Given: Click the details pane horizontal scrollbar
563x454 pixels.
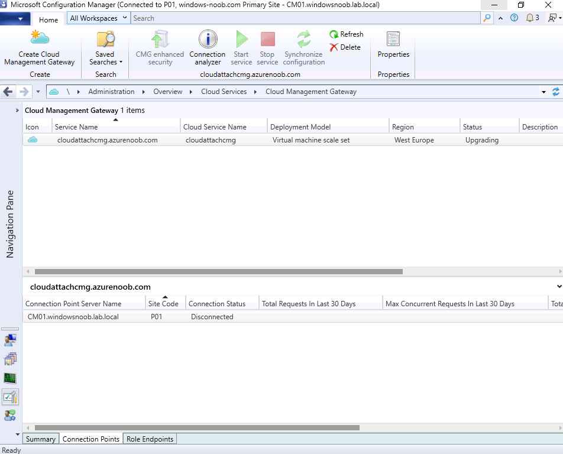Looking at the screenshot, I should click(197, 428).
